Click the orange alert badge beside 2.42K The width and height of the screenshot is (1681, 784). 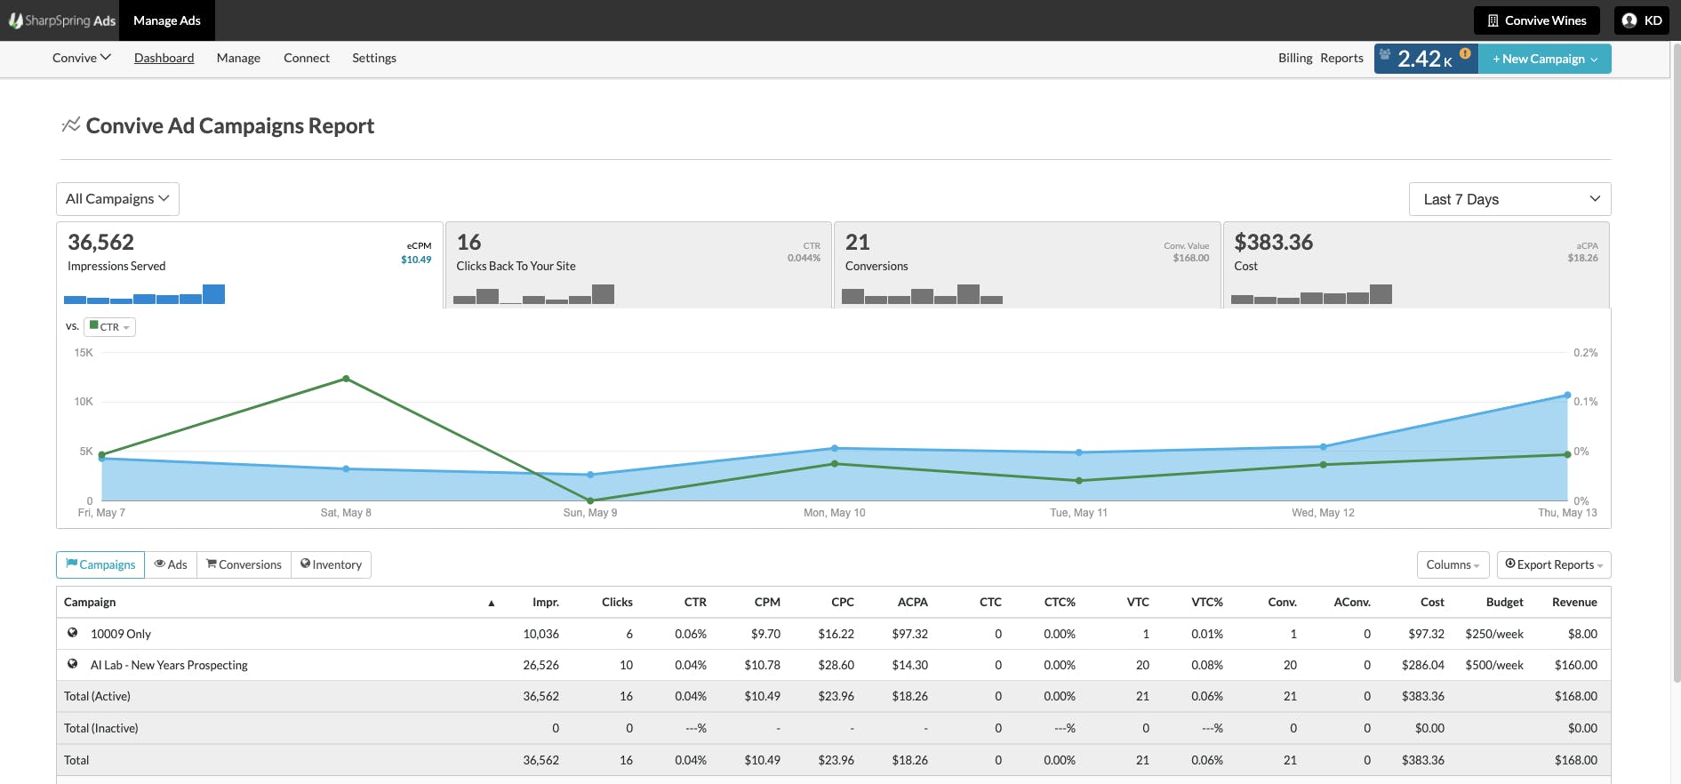(x=1465, y=53)
